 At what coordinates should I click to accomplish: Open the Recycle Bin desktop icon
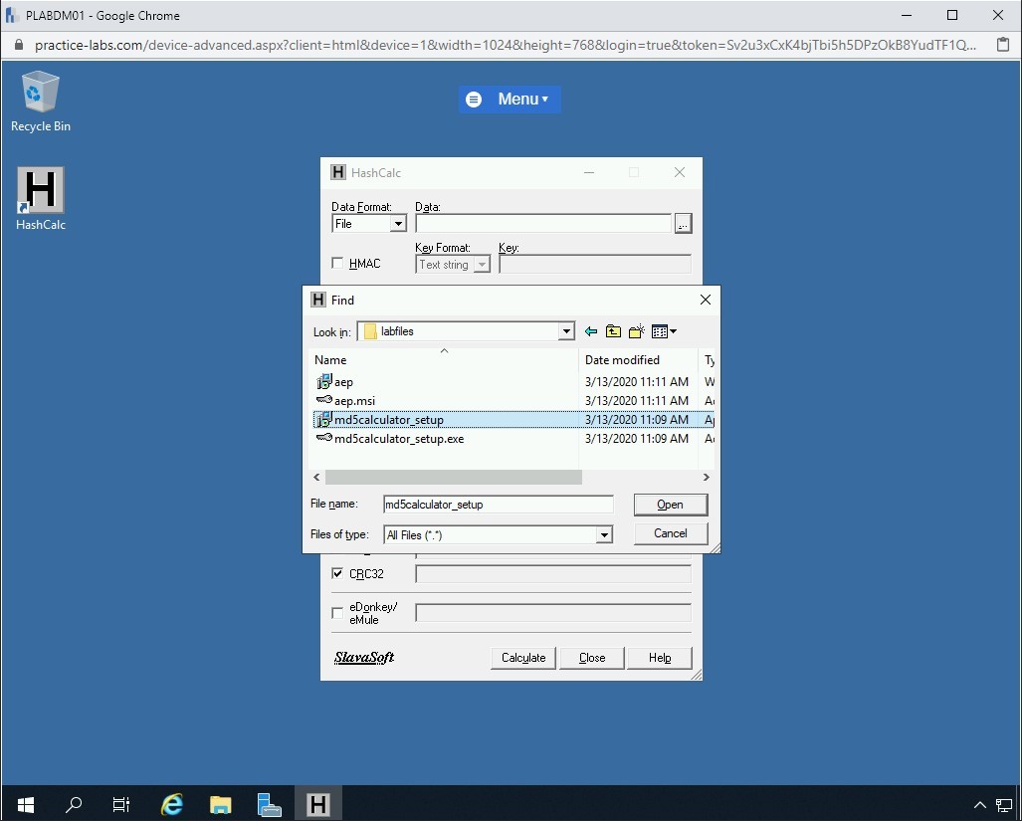pyautogui.click(x=41, y=101)
